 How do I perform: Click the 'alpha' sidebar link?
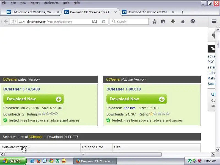(211, 73)
